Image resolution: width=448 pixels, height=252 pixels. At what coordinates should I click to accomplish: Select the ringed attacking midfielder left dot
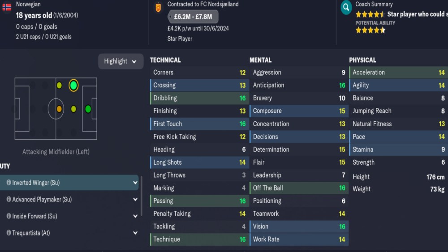(73, 85)
